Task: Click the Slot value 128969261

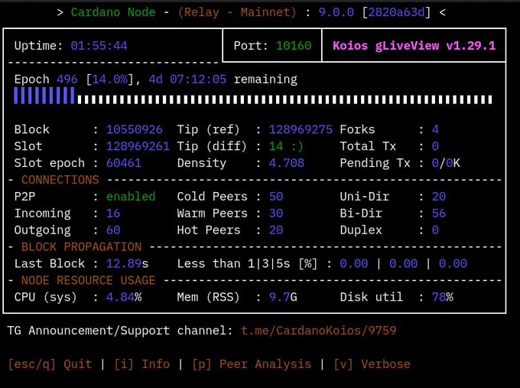Action: coord(138,146)
